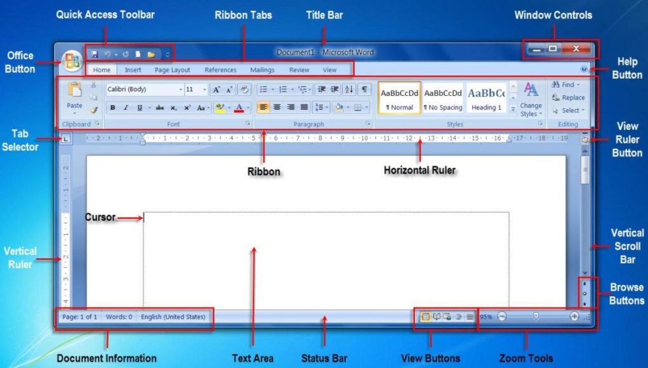This screenshot has width=648, height=368.
Task: Click the Select Browse Object circle button
Action: 585,294
